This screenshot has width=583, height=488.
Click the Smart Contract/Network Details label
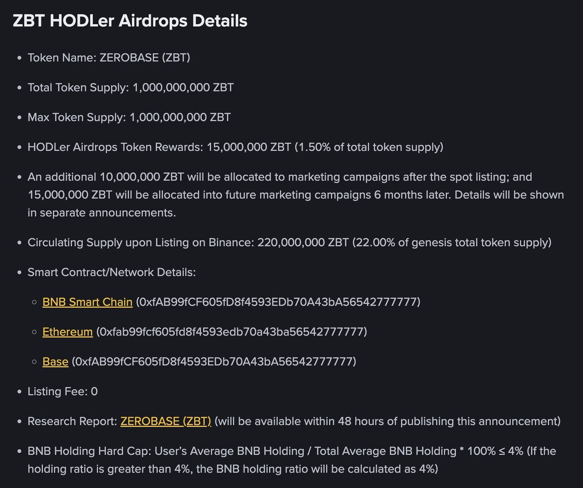112,272
